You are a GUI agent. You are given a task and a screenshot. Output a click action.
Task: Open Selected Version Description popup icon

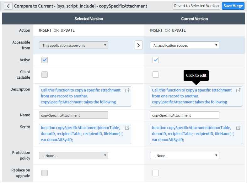click(127, 90)
